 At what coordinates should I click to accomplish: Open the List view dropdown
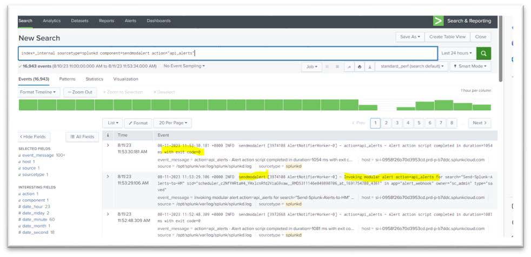tap(113, 123)
